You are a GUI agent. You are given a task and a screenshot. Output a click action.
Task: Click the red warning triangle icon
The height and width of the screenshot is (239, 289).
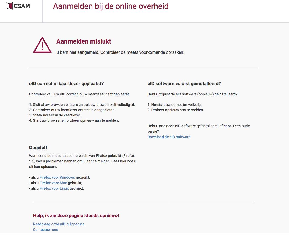point(42,45)
